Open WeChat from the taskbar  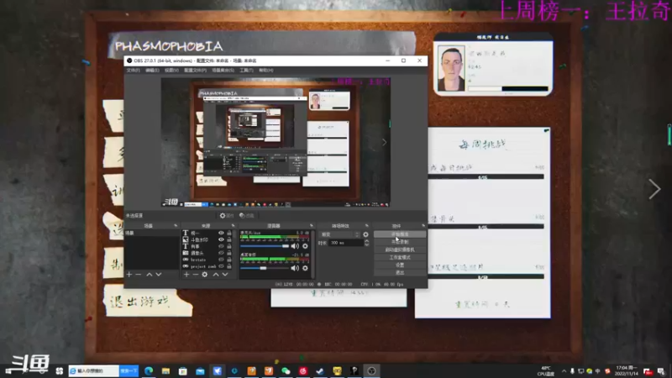[x=286, y=370]
